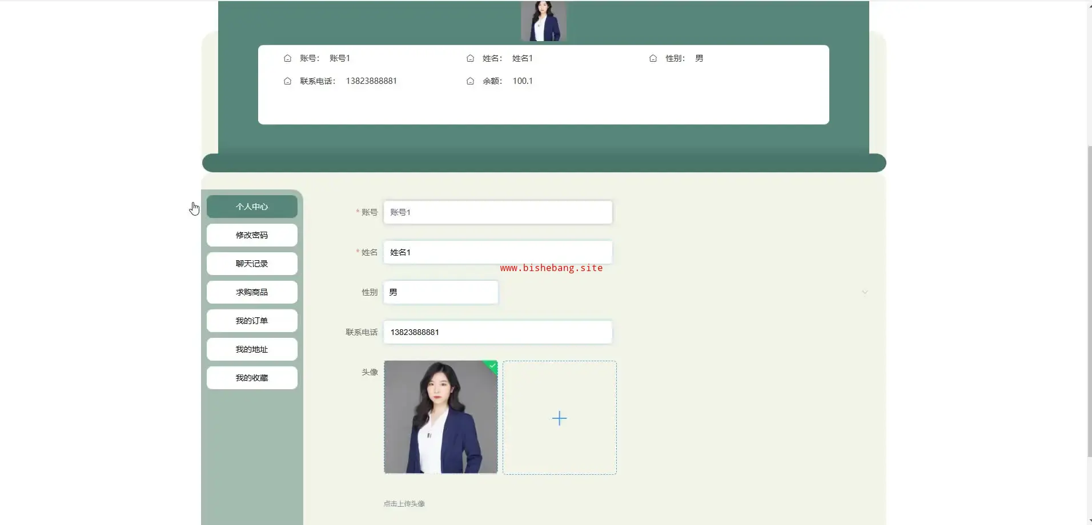Expand the 性别 dropdown chevron arrow
This screenshot has width=1092, height=525.
click(x=864, y=292)
